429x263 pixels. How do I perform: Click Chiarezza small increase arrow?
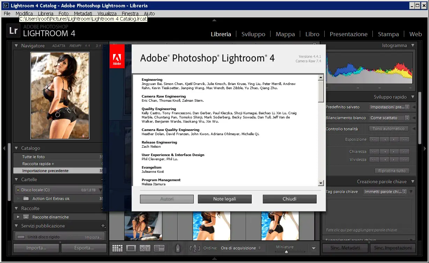pyautogui.click(x=394, y=152)
